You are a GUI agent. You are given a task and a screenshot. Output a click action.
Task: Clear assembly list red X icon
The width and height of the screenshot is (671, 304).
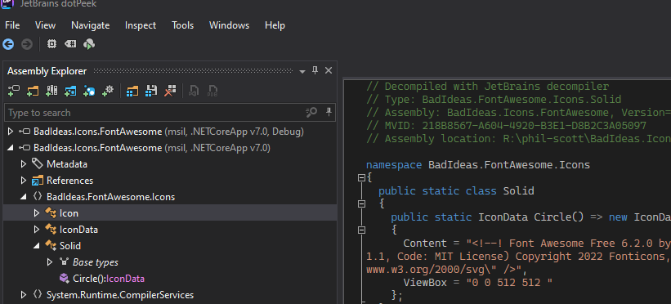click(x=170, y=91)
